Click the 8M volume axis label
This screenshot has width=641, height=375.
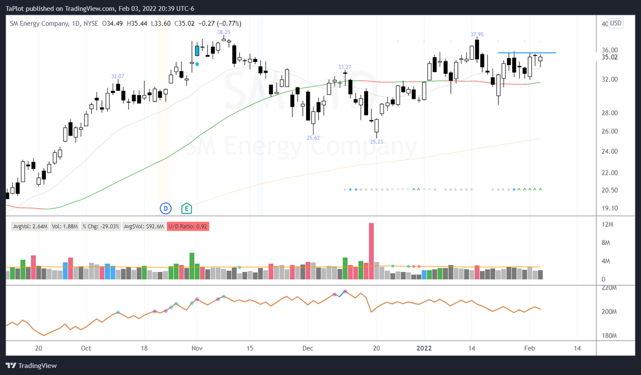(605, 243)
